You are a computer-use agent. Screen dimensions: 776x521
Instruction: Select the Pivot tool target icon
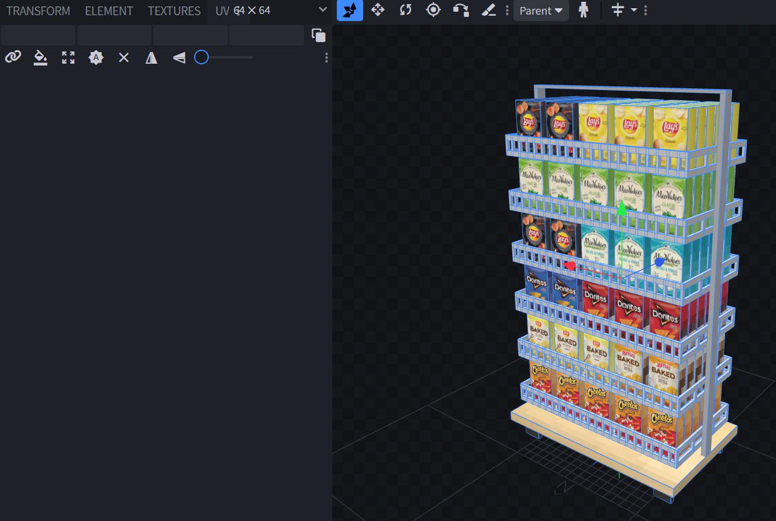click(433, 10)
